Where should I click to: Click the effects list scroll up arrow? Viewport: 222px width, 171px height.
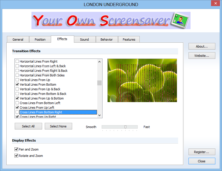(x=99, y=62)
